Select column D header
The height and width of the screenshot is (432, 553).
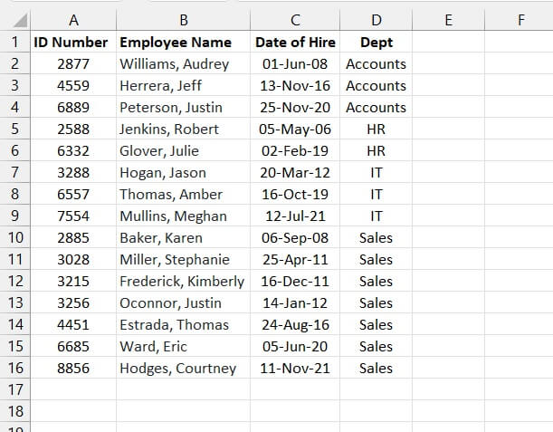point(376,20)
